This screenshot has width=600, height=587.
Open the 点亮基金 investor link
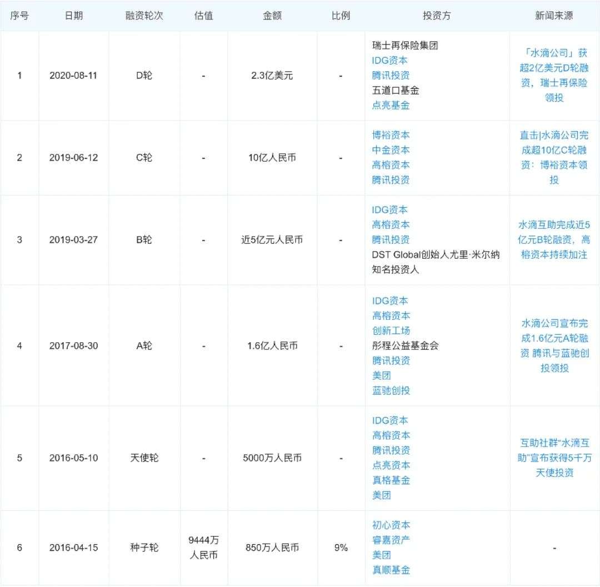point(391,105)
